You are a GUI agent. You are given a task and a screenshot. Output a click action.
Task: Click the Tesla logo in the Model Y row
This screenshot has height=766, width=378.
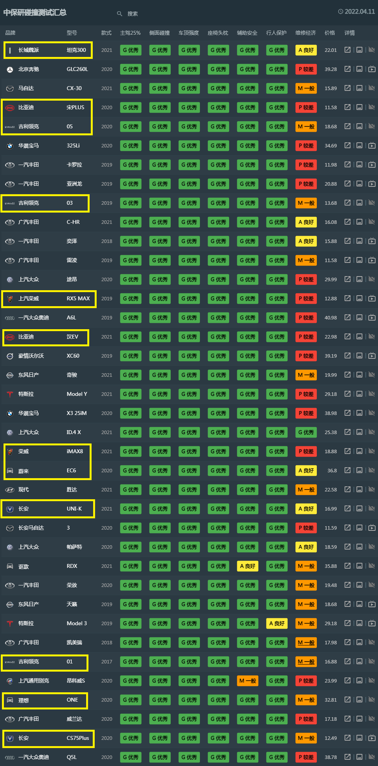[10, 394]
